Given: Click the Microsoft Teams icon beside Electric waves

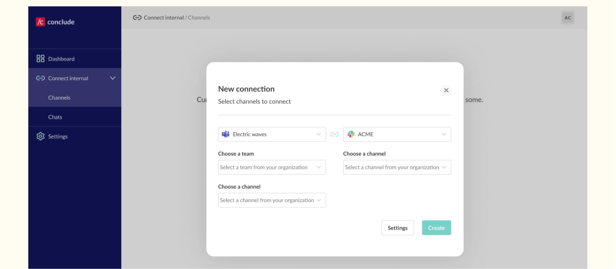Looking at the screenshot, I should (226, 134).
